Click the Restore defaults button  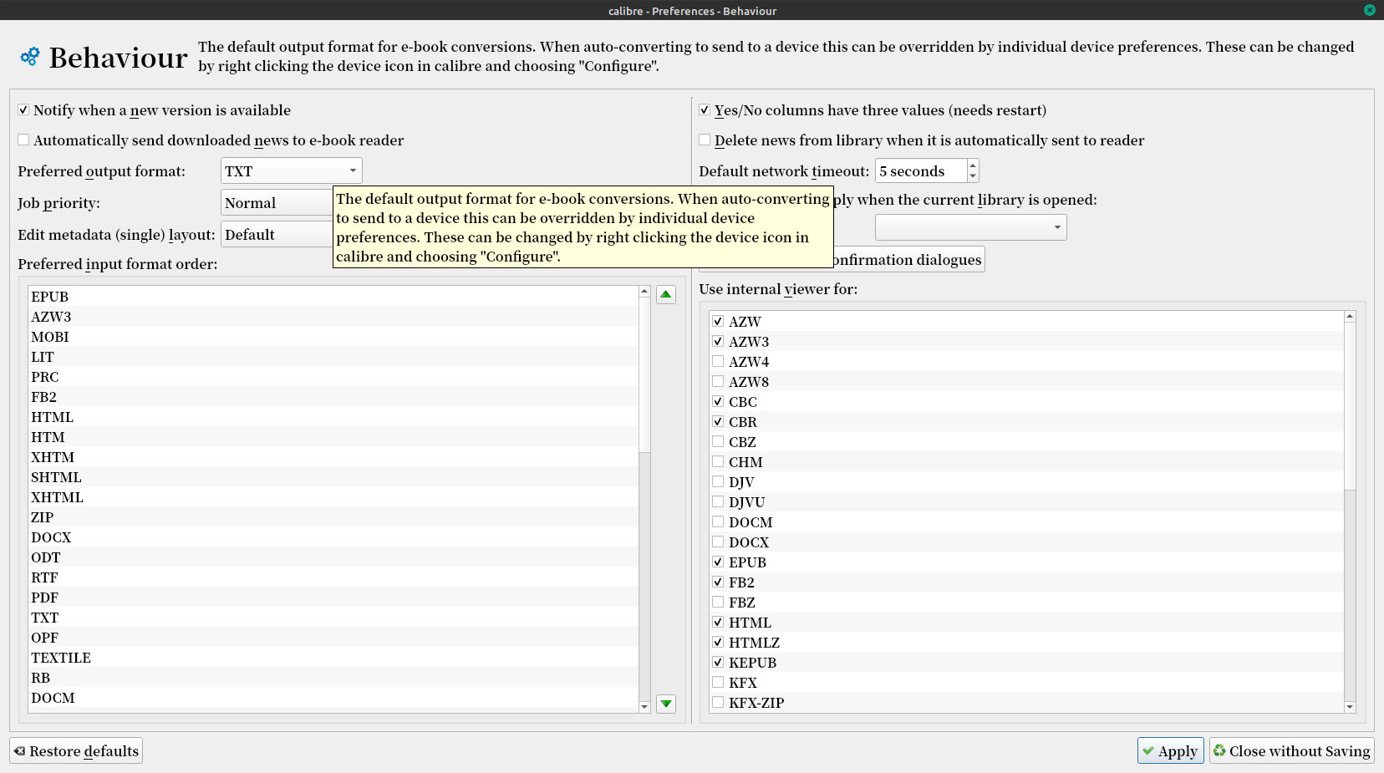76,751
